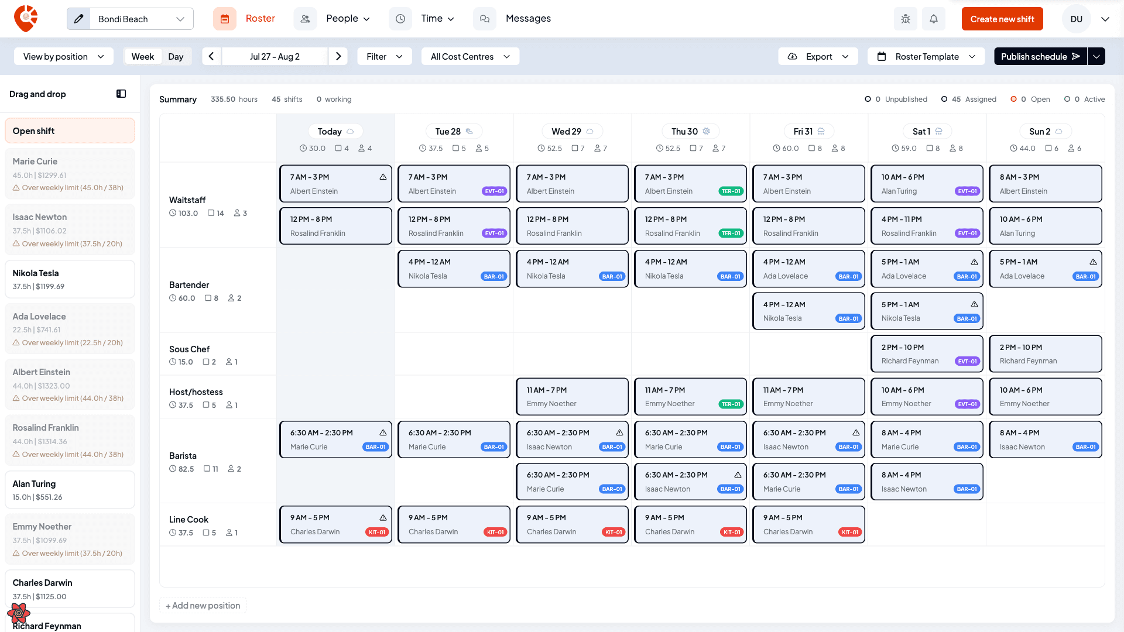Image resolution: width=1124 pixels, height=632 pixels.
Task: Switch to Week view
Action: [143, 56]
